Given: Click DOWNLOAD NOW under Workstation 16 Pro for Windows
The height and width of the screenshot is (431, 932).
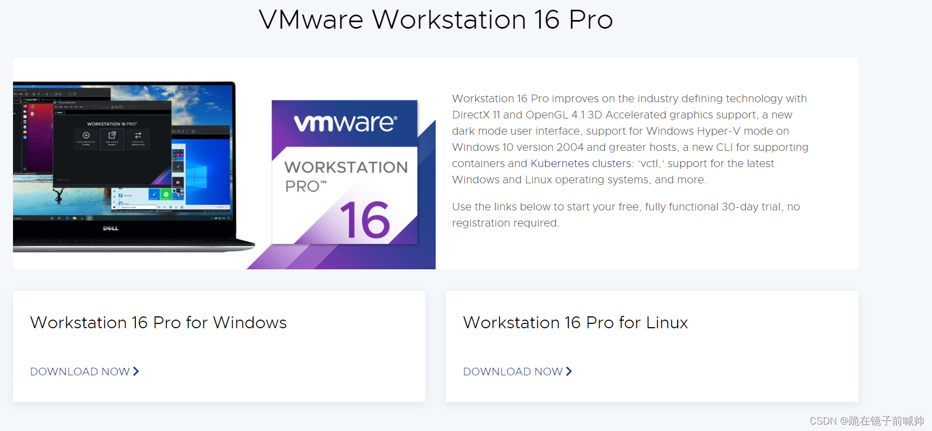Looking at the screenshot, I should tap(84, 372).
